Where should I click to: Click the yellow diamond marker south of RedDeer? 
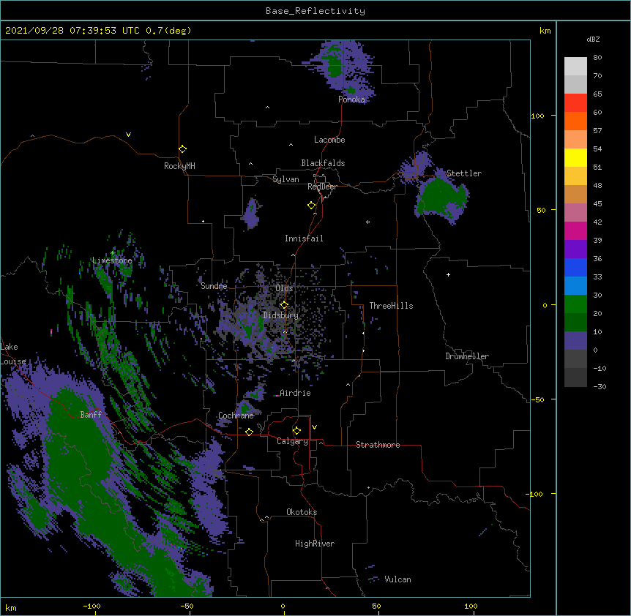click(x=311, y=206)
